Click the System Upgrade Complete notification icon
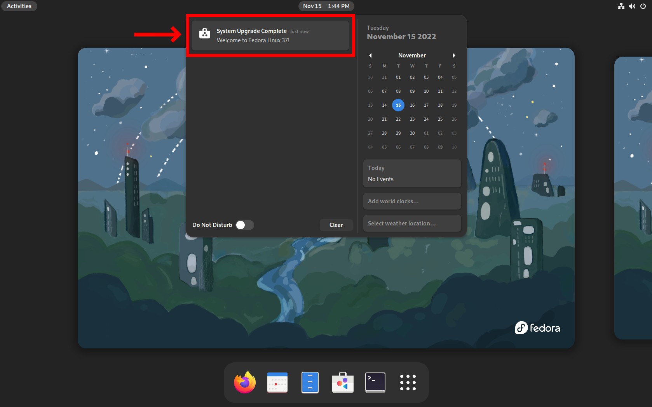Viewport: 652px width, 407px height. [x=205, y=33]
